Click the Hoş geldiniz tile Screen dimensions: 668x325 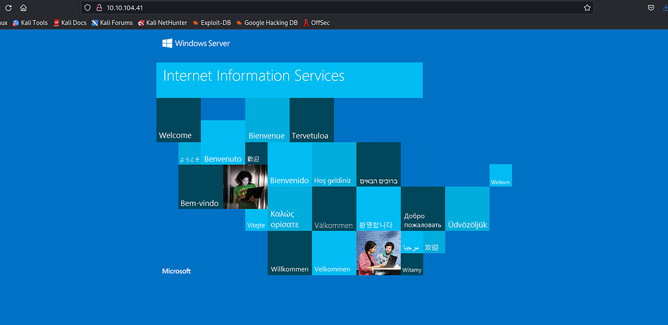pyautogui.click(x=334, y=165)
